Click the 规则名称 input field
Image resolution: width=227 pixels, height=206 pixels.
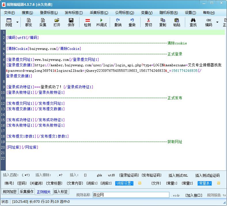[x=130, y=195]
